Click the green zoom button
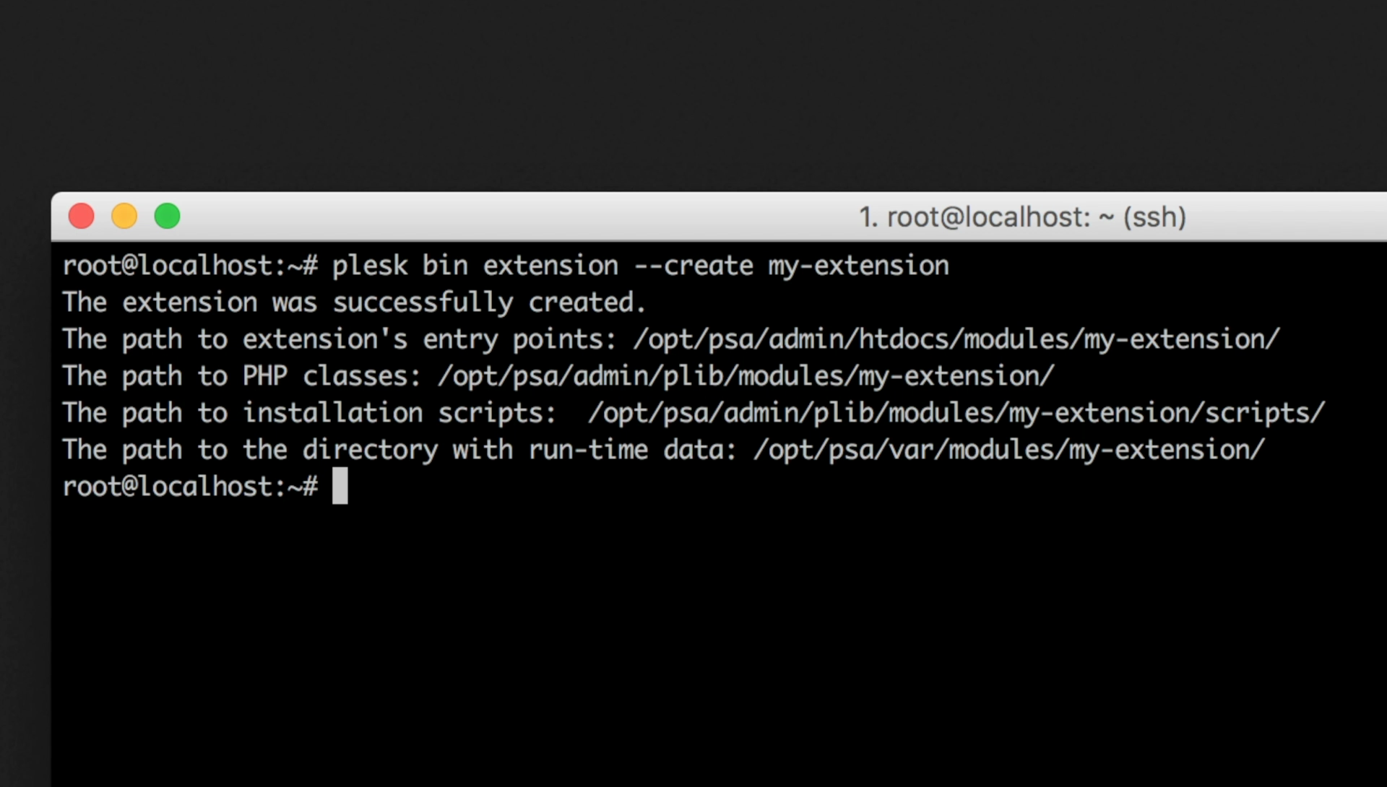 pos(167,215)
